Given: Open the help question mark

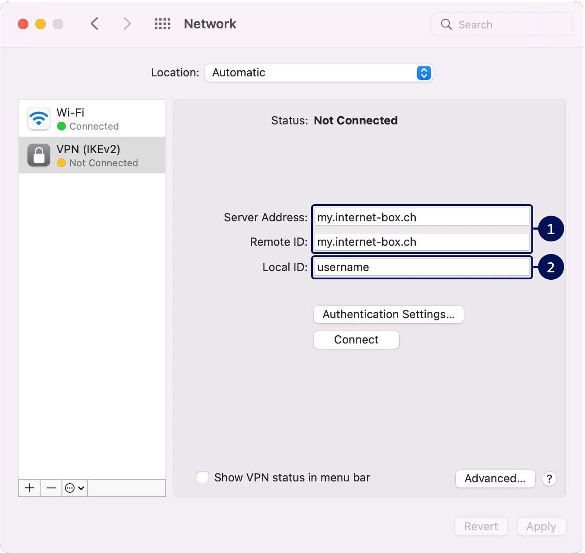Looking at the screenshot, I should 549,479.
